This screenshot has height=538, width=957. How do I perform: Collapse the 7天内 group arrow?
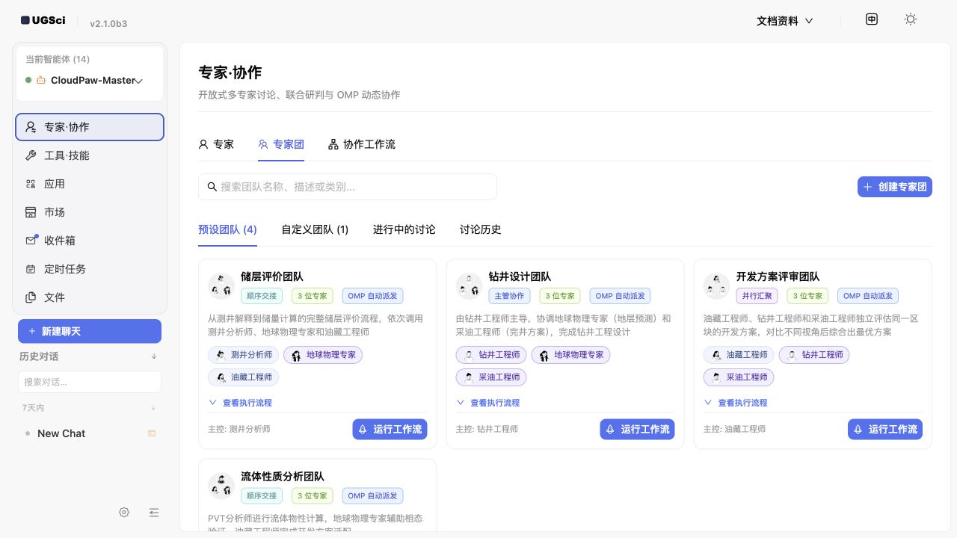tap(153, 408)
